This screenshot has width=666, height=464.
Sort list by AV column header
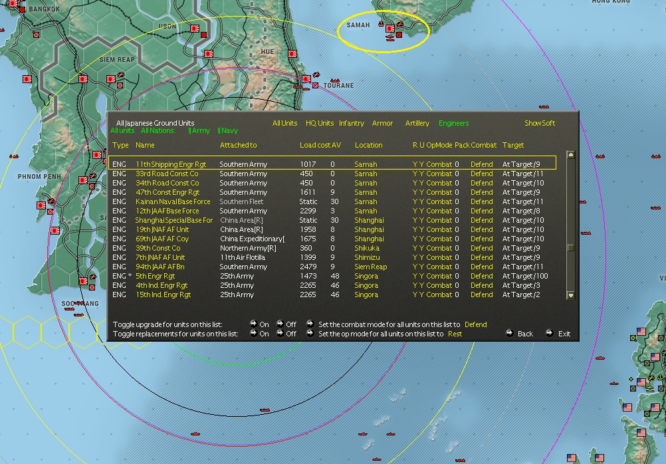click(x=336, y=145)
